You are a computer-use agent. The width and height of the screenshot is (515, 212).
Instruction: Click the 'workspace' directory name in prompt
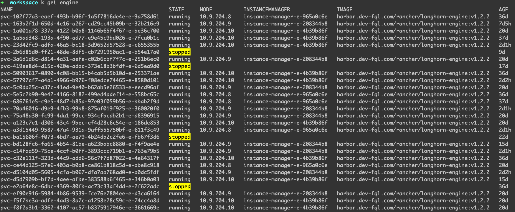click(x=23, y=3)
